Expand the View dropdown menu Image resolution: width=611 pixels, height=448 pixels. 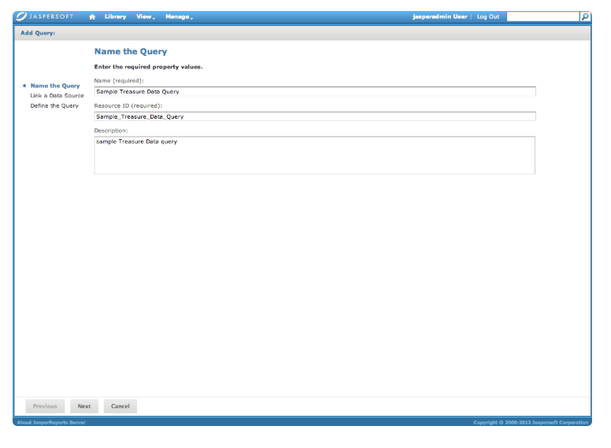click(146, 17)
